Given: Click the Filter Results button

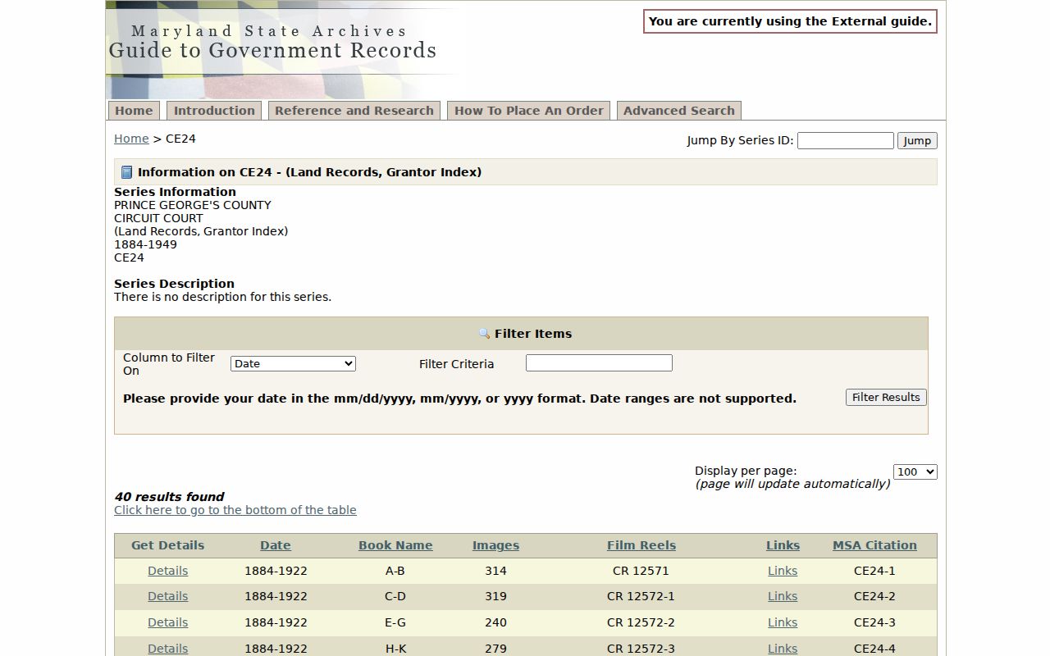Looking at the screenshot, I should [x=886, y=397].
